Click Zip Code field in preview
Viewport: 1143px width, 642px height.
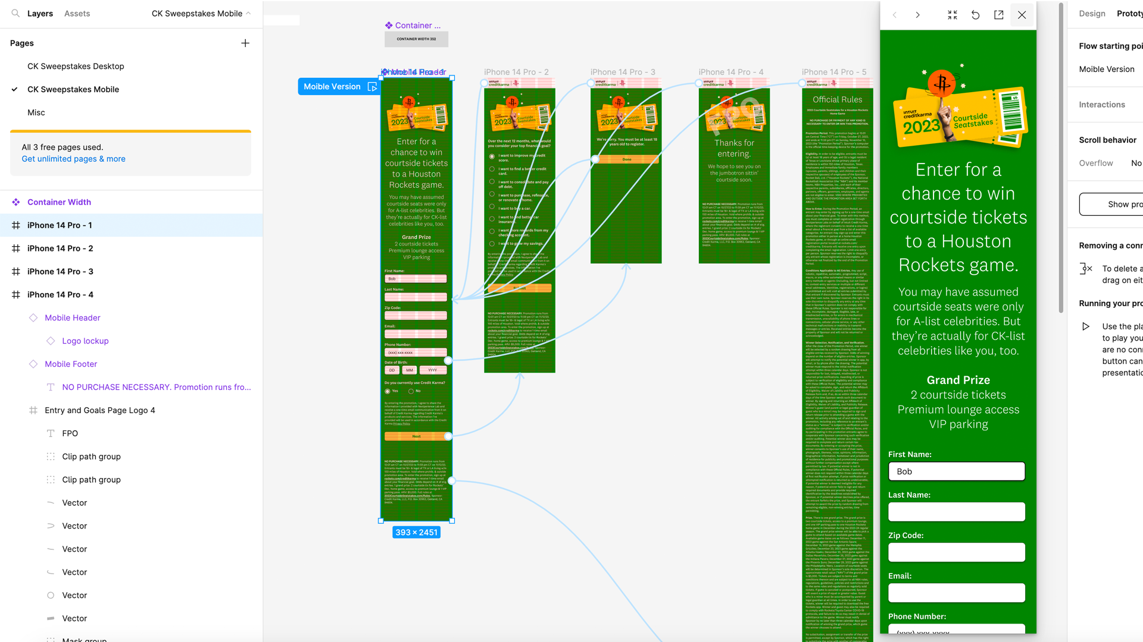(957, 552)
